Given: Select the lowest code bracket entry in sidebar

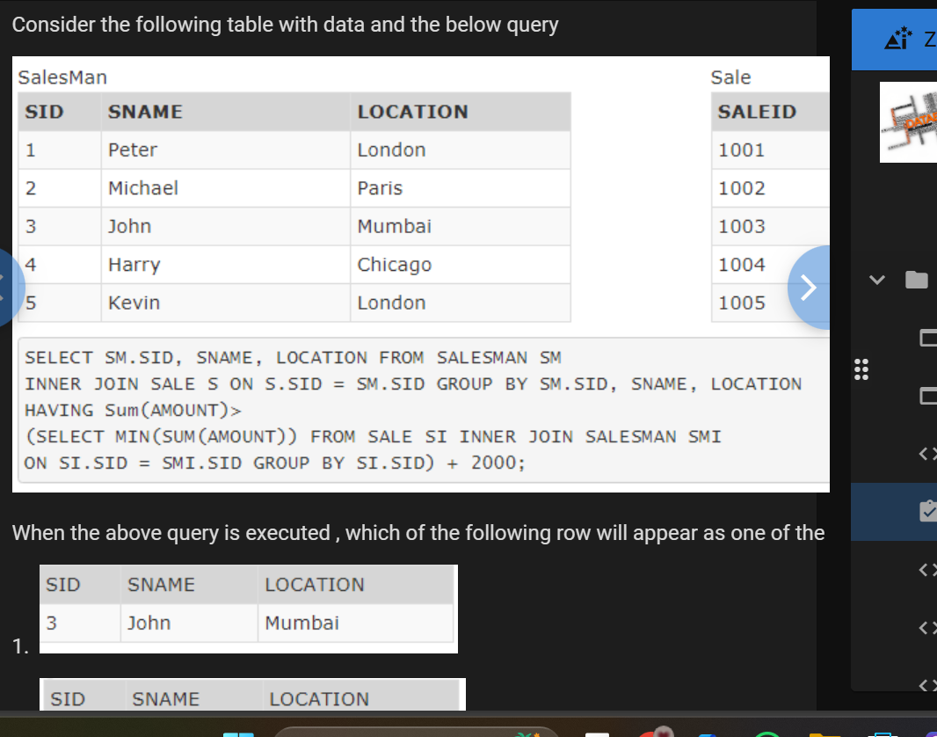Looking at the screenshot, I should [x=924, y=685].
